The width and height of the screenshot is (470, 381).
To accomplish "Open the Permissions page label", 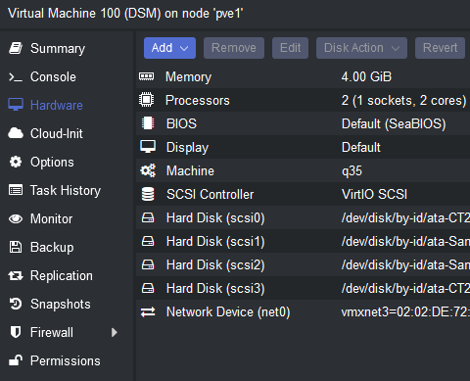I will click(66, 360).
